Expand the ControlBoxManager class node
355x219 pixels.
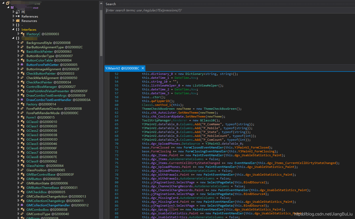coord(18,87)
